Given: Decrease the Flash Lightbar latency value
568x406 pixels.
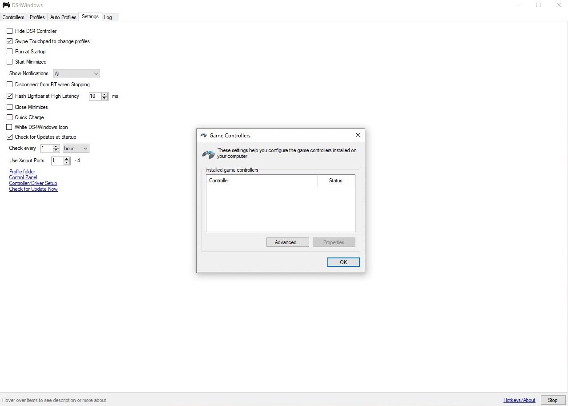Looking at the screenshot, I should pos(105,98).
